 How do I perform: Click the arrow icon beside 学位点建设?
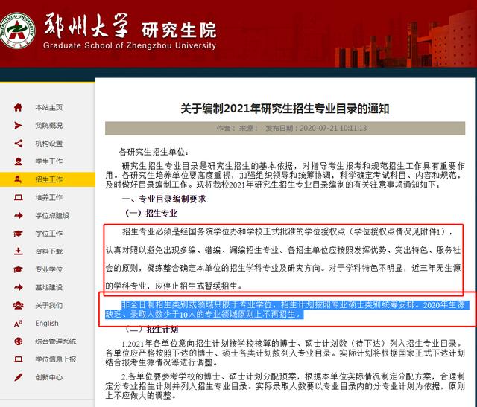pos(18,215)
